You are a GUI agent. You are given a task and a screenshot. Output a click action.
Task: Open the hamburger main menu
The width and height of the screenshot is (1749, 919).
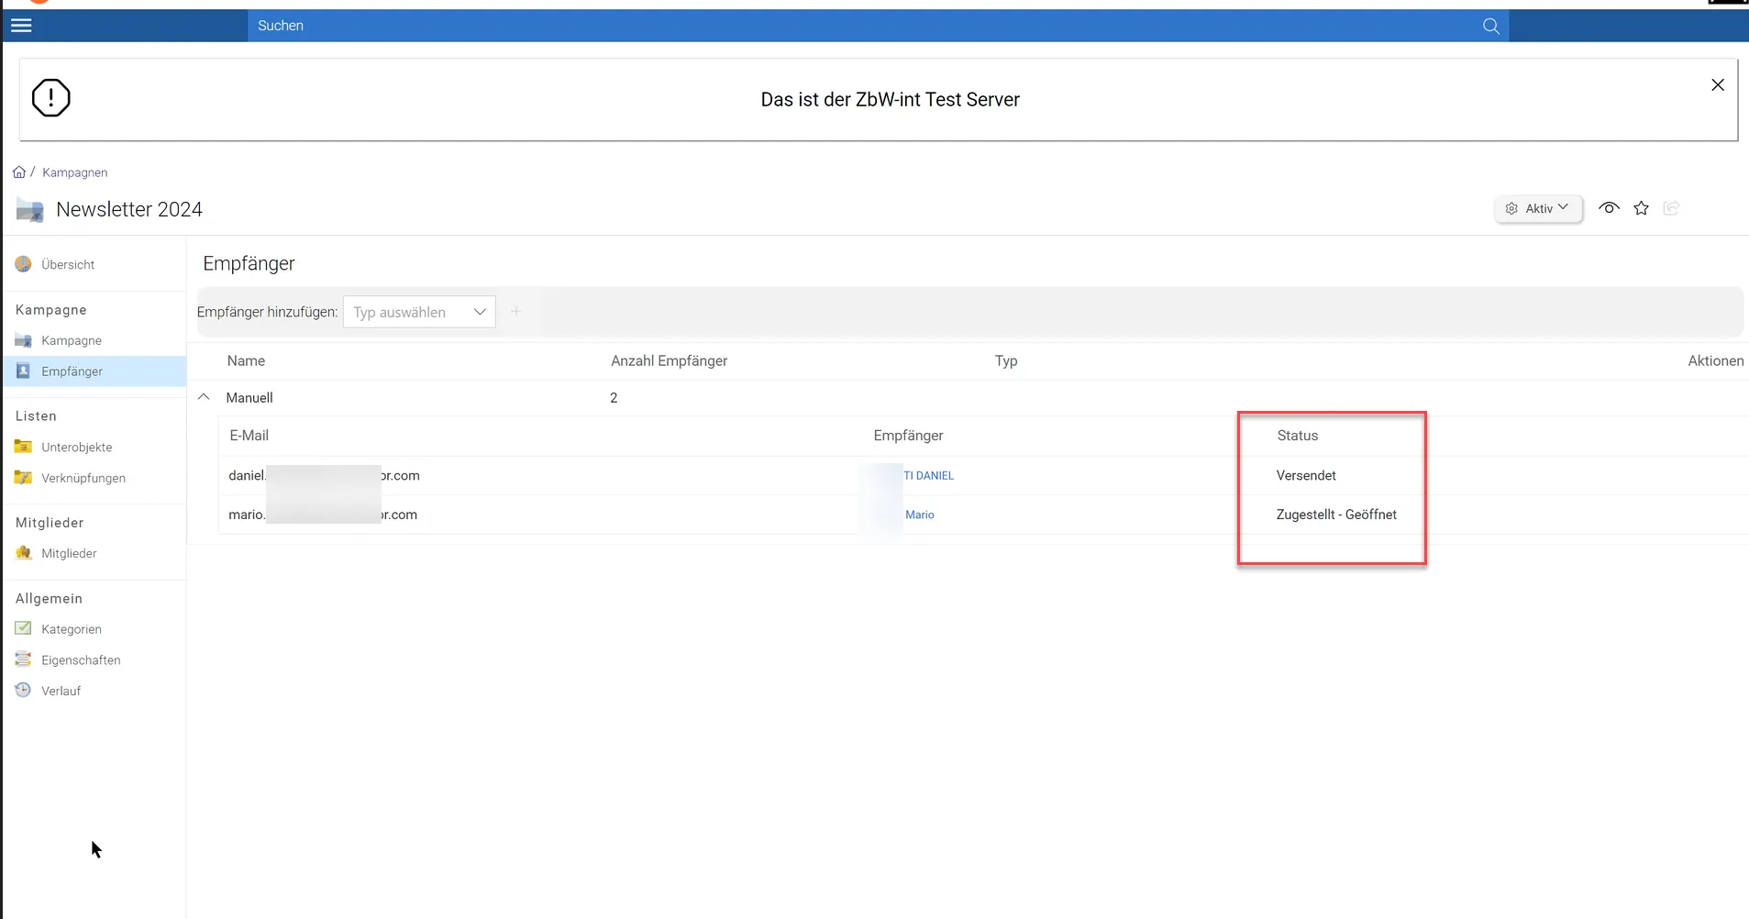(21, 26)
